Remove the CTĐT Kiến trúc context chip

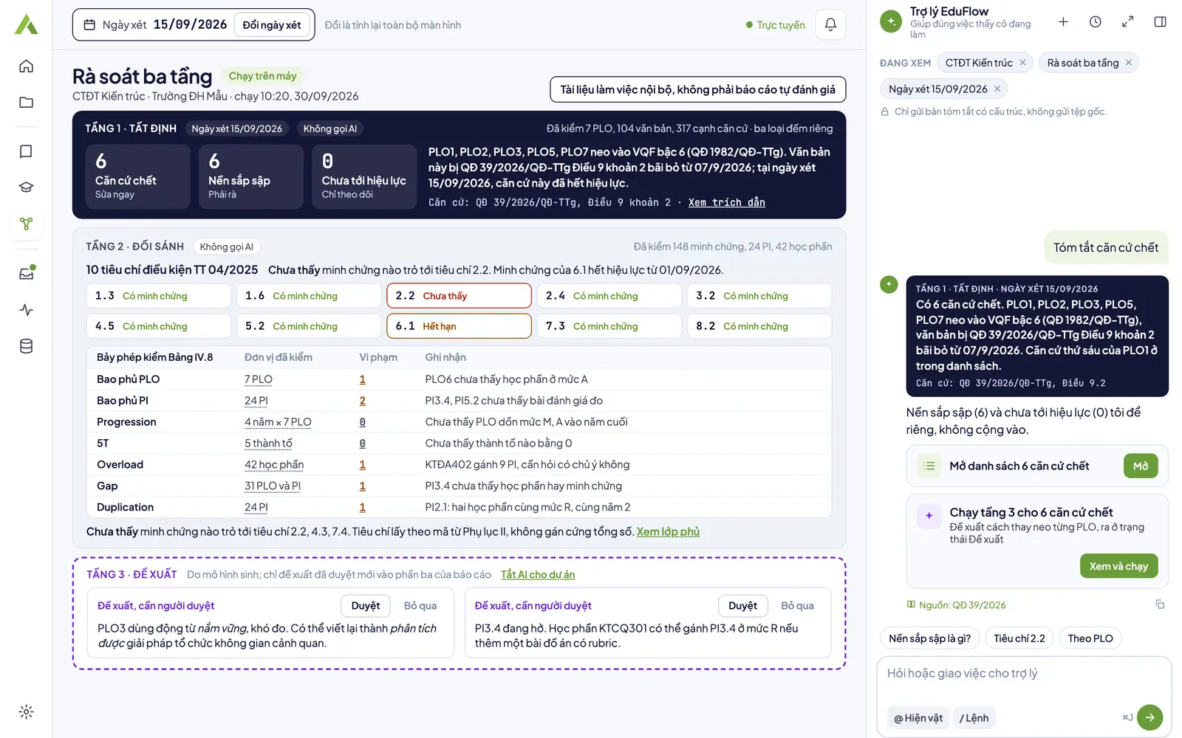pyautogui.click(x=1022, y=63)
